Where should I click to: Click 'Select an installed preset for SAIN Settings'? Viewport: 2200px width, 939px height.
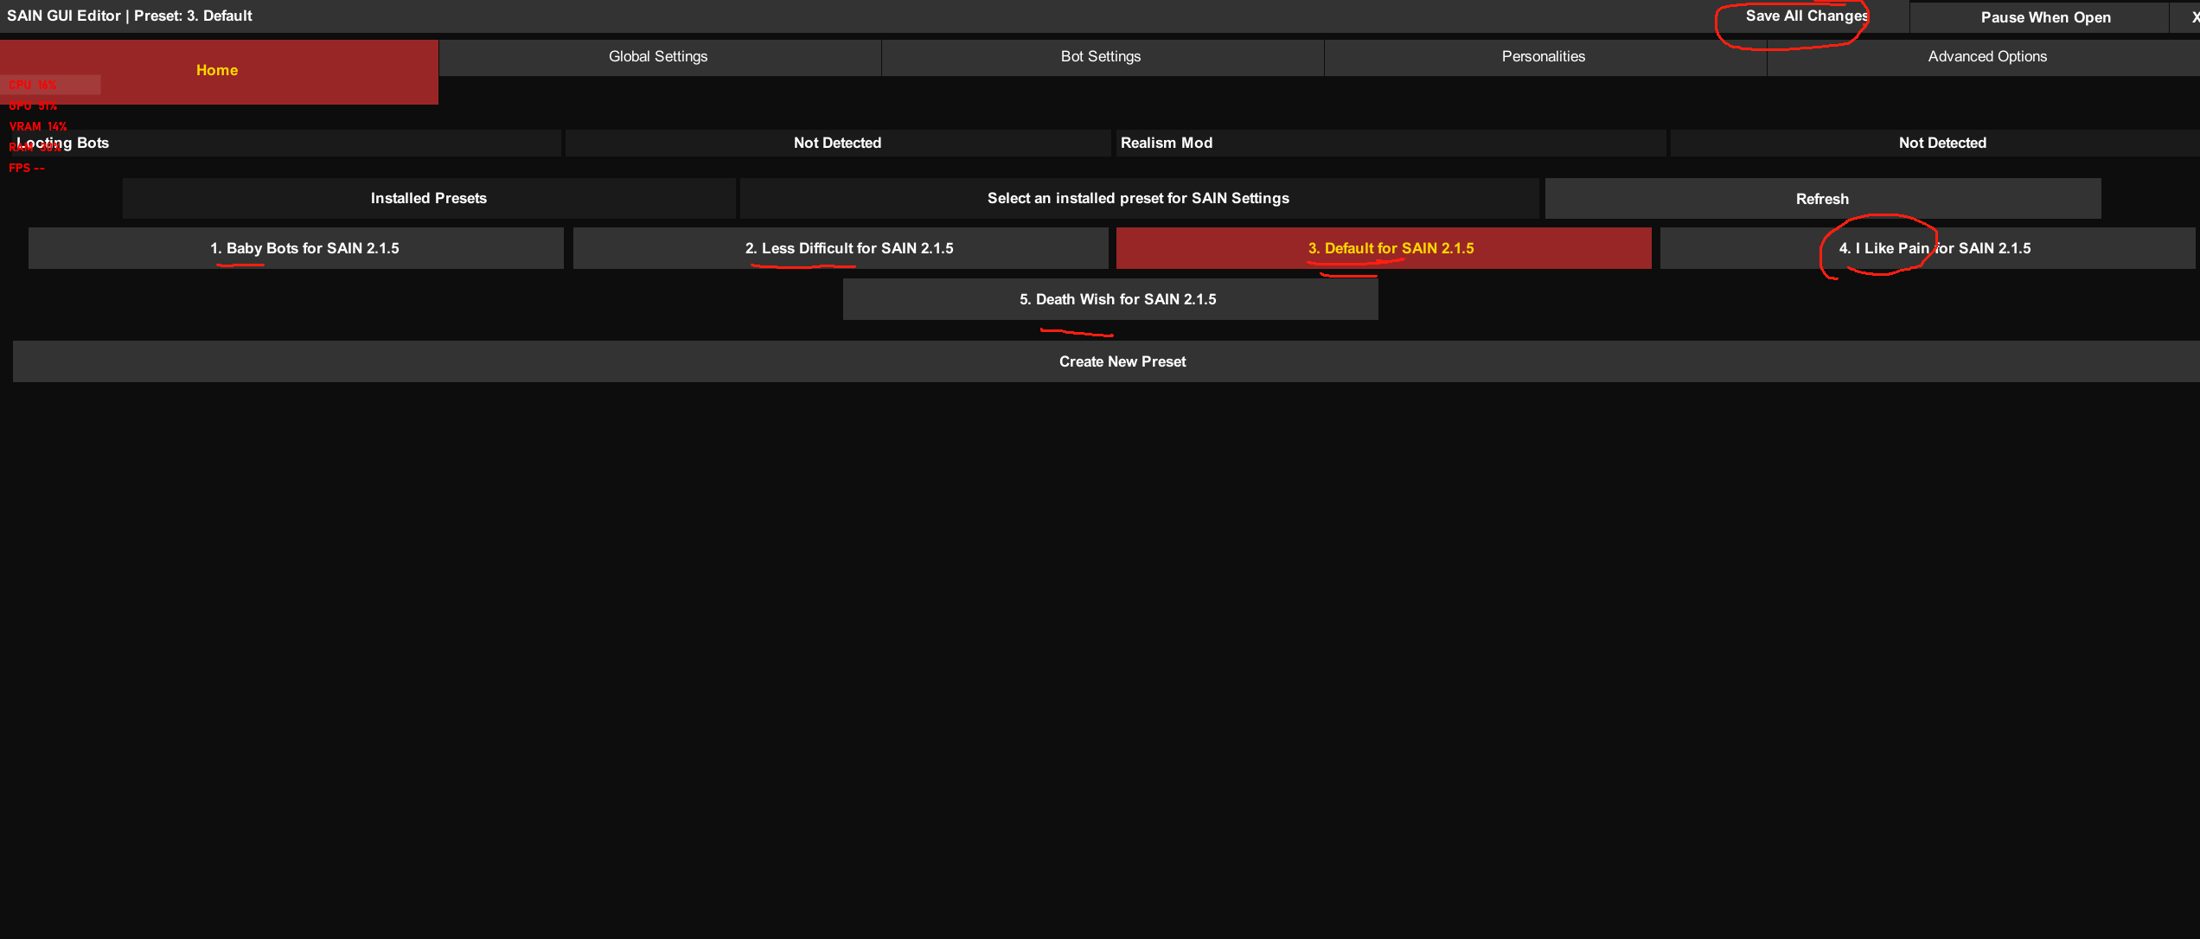coord(1139,199)
